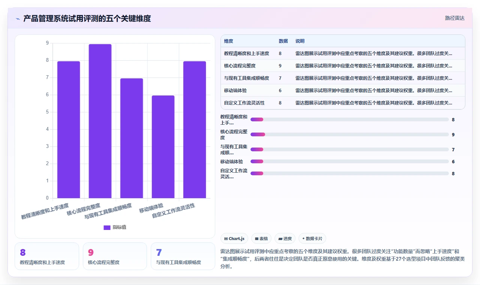Click the progress bar for 教程清晰度和上手…

[349, 119]
